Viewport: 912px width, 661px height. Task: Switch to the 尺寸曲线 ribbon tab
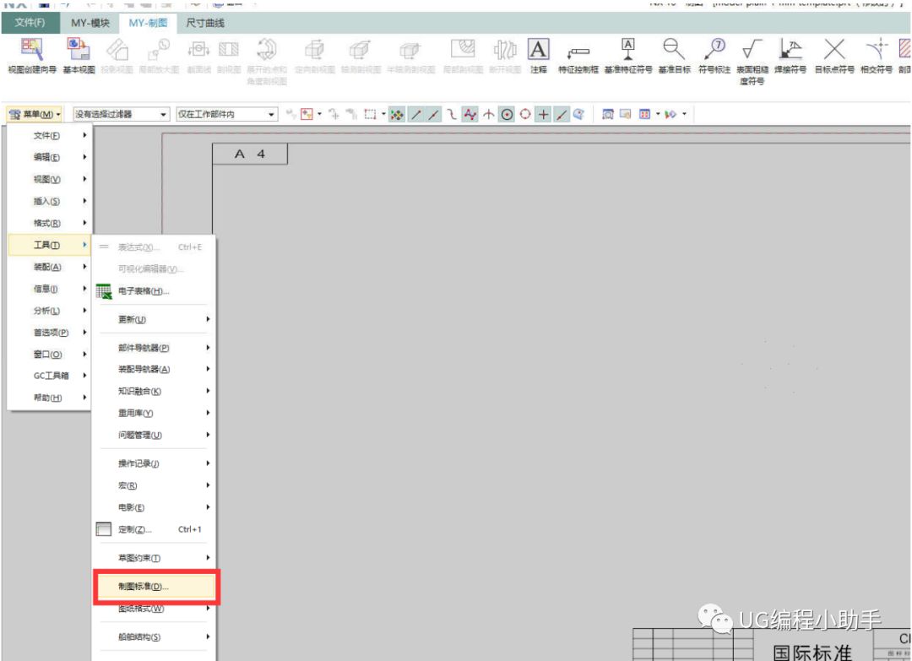[204, 23]
